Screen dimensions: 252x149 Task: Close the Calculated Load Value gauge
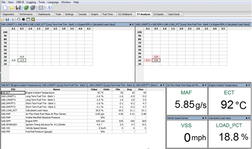pyautogui.click(x=249, y=118)
